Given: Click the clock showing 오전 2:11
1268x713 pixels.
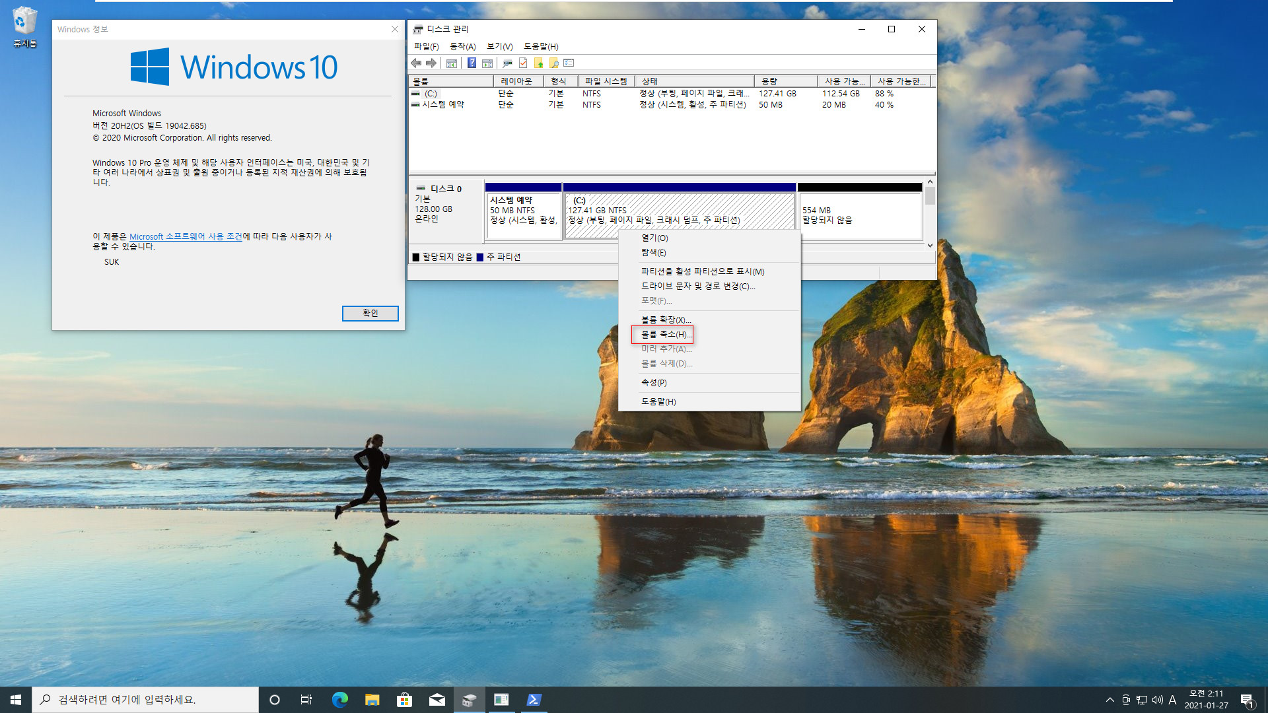Looking at the screenshot, I should point(1206,694).
